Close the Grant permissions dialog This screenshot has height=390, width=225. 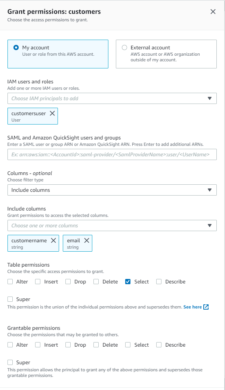point(213,12)
